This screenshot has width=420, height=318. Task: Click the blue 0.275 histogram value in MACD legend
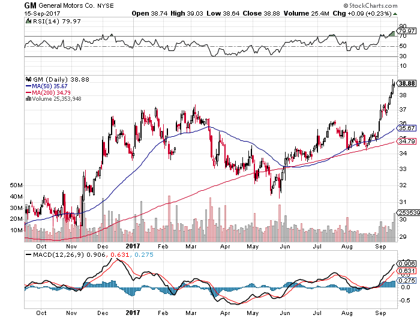(x=144, y=254)
